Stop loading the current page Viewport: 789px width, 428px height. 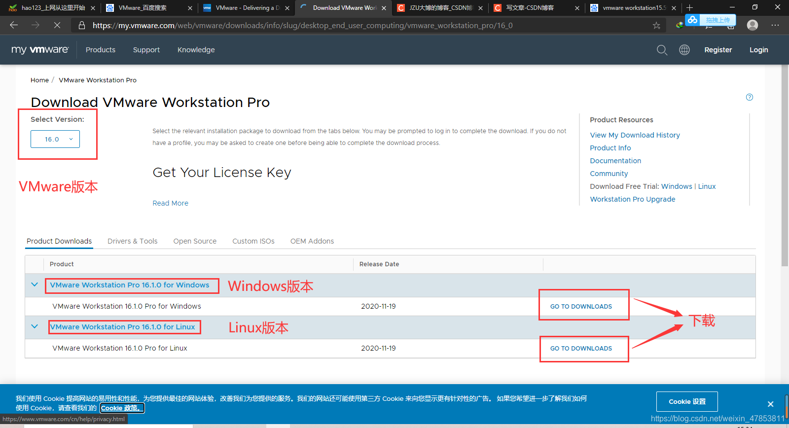(x=57, y=25)
